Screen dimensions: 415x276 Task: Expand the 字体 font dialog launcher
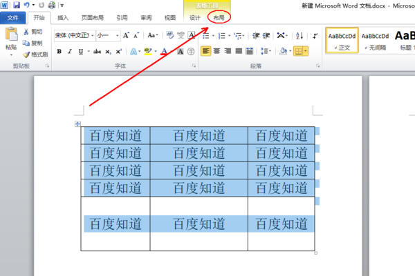[x=194, y=66]
